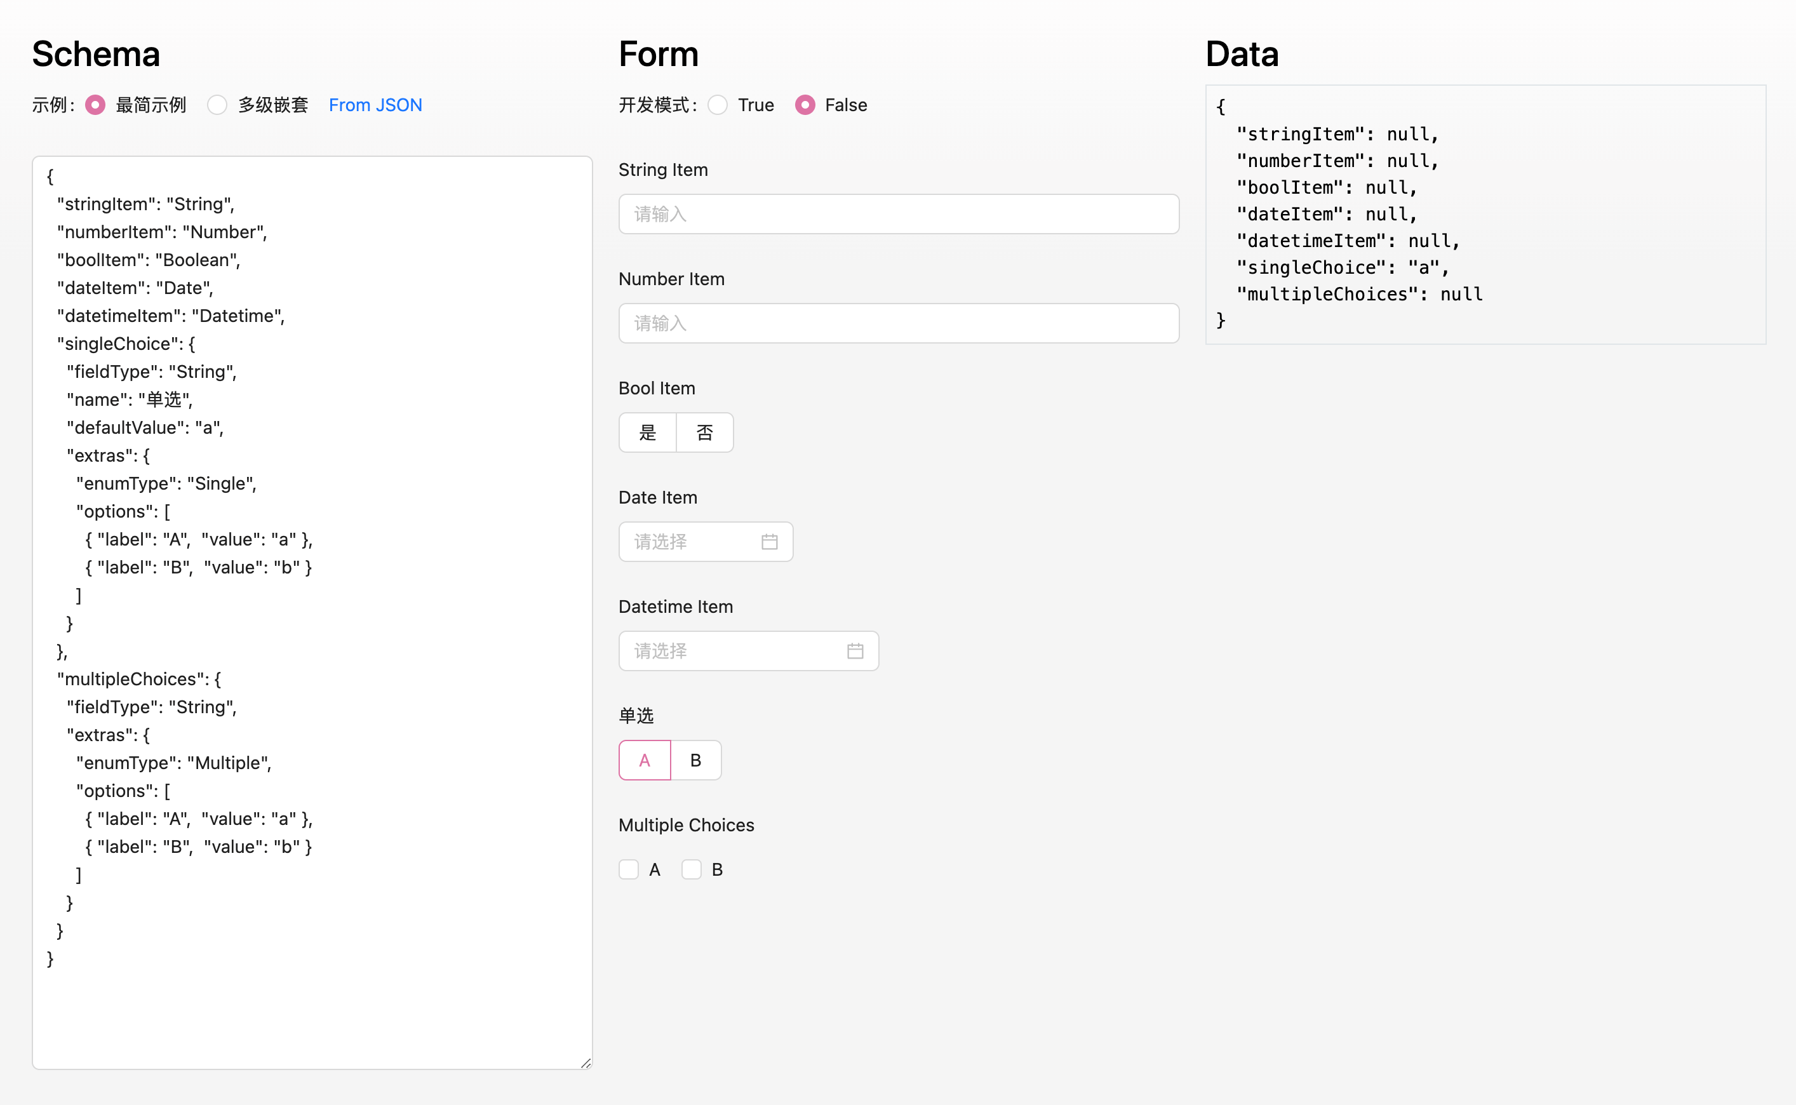Image resolution: width=1796 pixels, height=1105 pixels.
Task: Open the Datetime Item picker field
Action: pos(749,651)
